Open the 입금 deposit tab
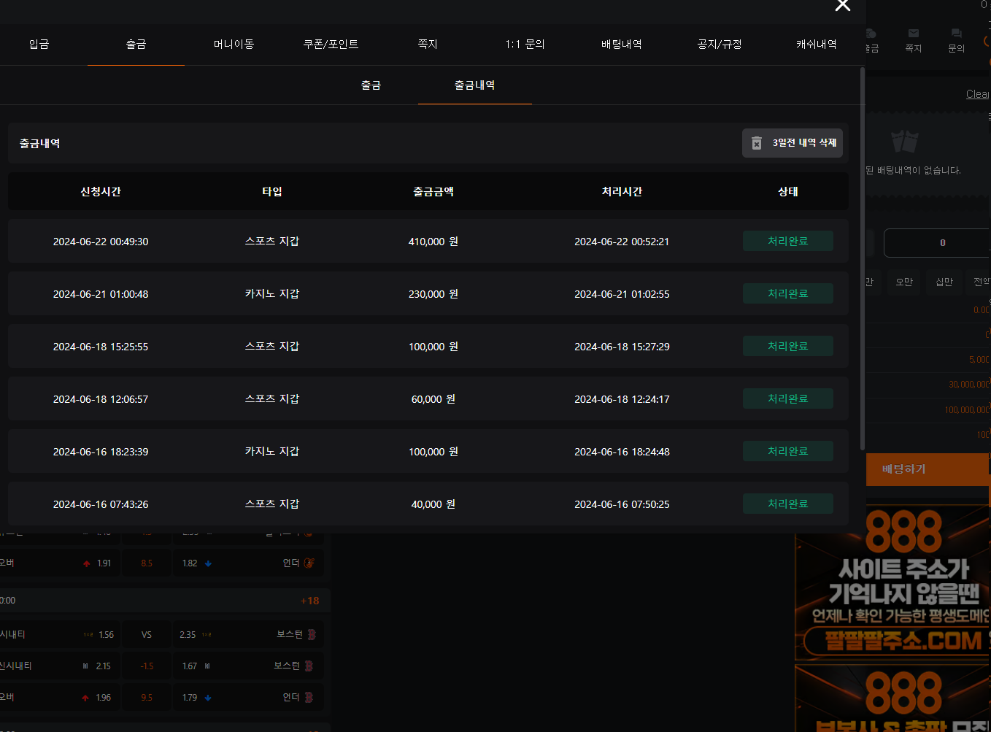Screen dimensions: 991x732 tap(39, 45)
